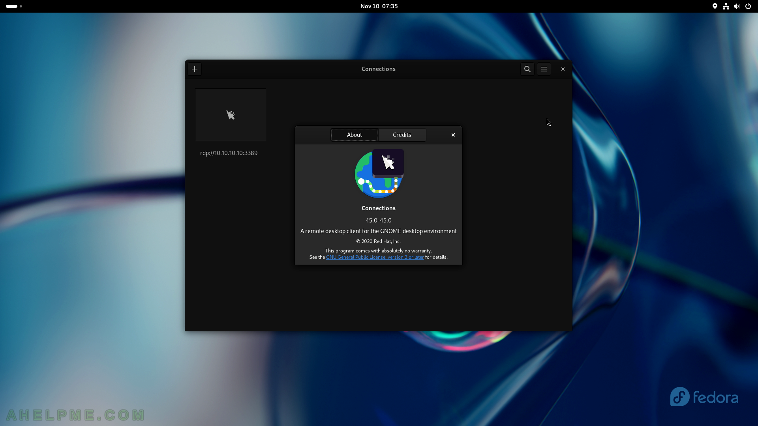The width and height of the screenshot is (758, 426).
Task: Switch to the About tab
Action: (x=354, y=135)
